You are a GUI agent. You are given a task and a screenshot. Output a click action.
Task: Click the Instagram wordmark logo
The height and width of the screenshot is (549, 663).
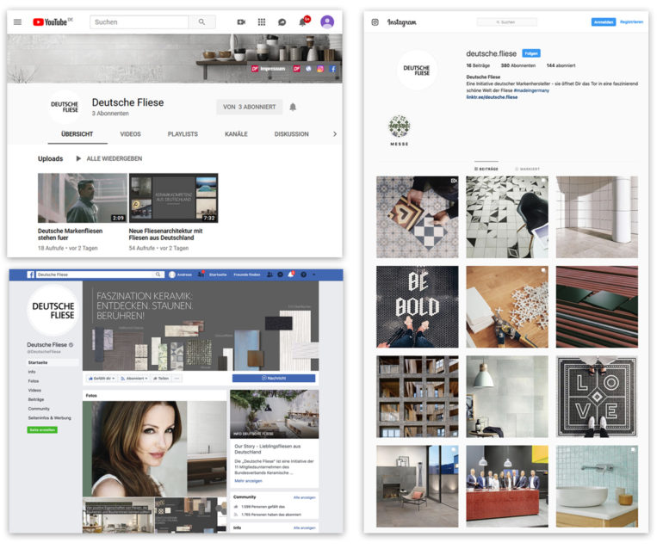coord(402,22)
